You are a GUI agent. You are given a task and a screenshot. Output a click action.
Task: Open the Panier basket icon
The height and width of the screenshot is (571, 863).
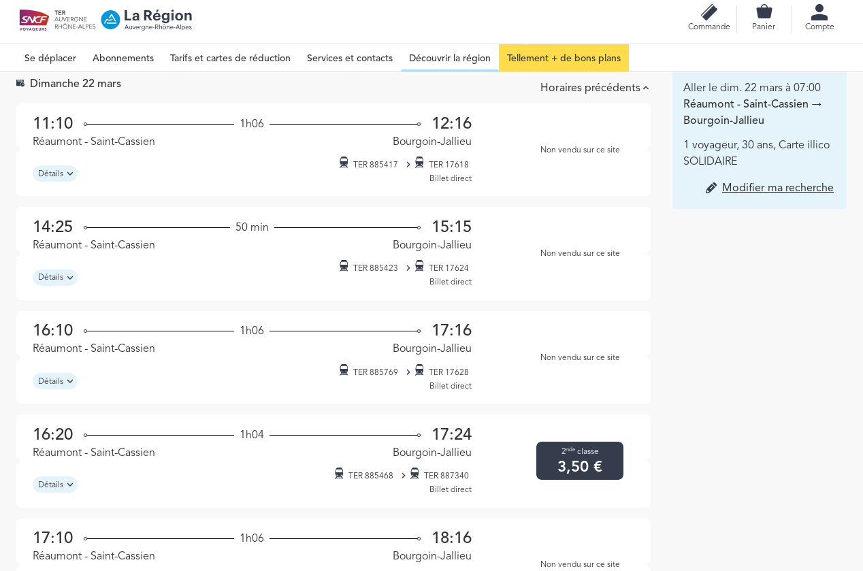click(764, 12)
